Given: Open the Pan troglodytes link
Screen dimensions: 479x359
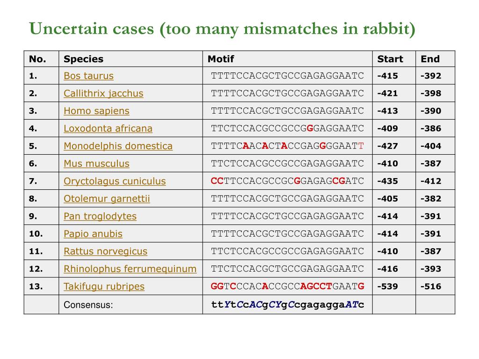Looking at the screenshot, I should pyautogui.click(x=100, y=216).
